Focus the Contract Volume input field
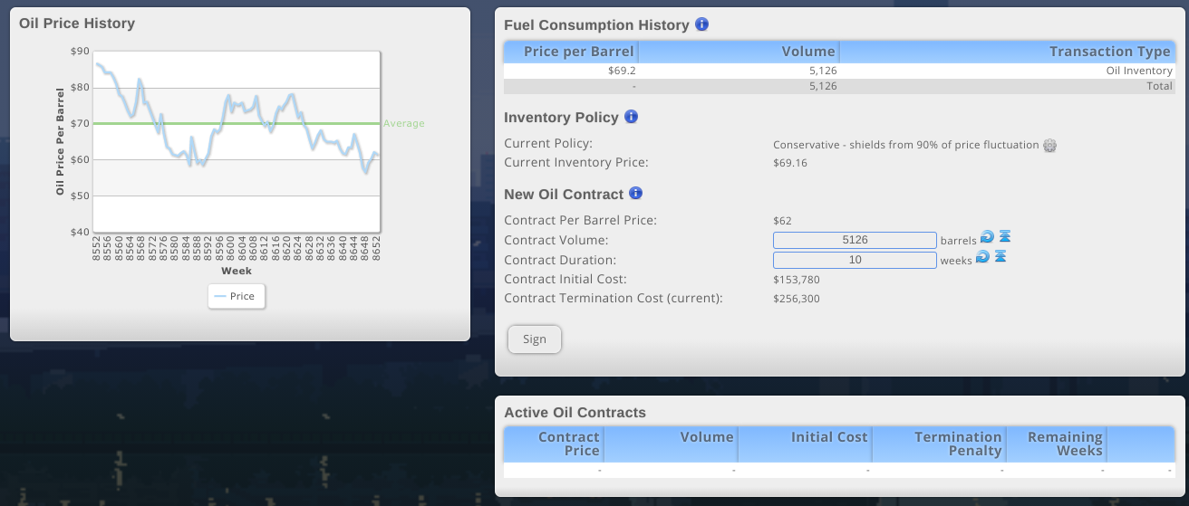Image resolution: width=1189 pixels, height=506 pixels. click(x=854, y=240)
